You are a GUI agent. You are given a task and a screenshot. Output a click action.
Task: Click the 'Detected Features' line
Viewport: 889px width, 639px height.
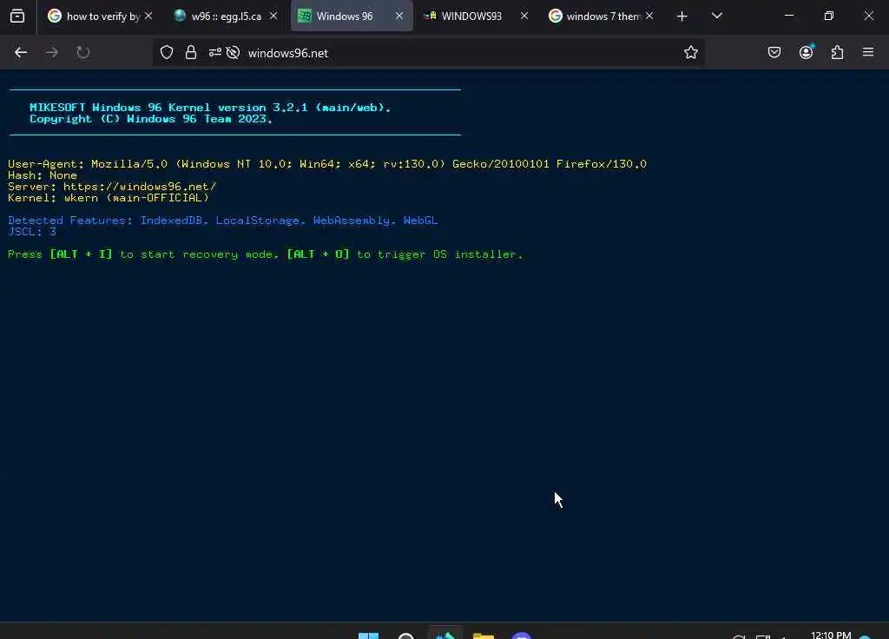[223, 220]
